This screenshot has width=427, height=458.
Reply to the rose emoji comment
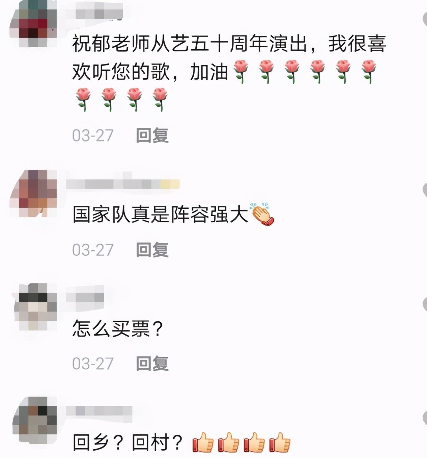coord(152,135)
